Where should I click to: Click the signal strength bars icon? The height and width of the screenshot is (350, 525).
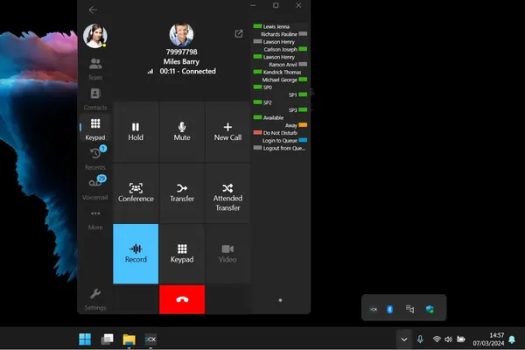(150, 72)
